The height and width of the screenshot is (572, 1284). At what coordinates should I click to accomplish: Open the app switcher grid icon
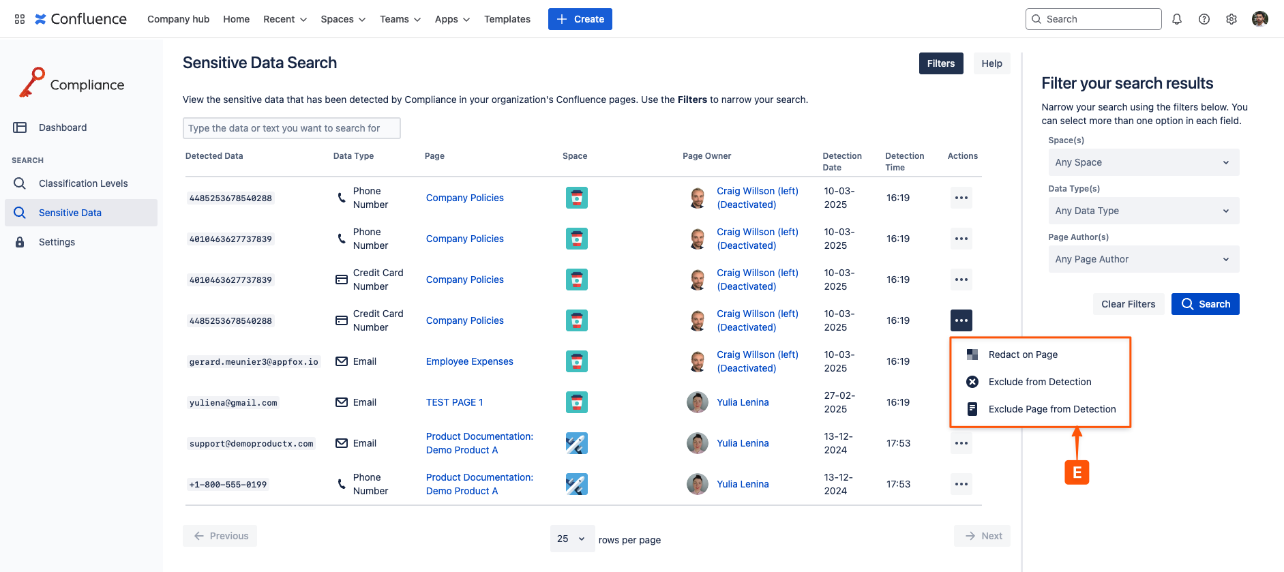pos(20,19)
